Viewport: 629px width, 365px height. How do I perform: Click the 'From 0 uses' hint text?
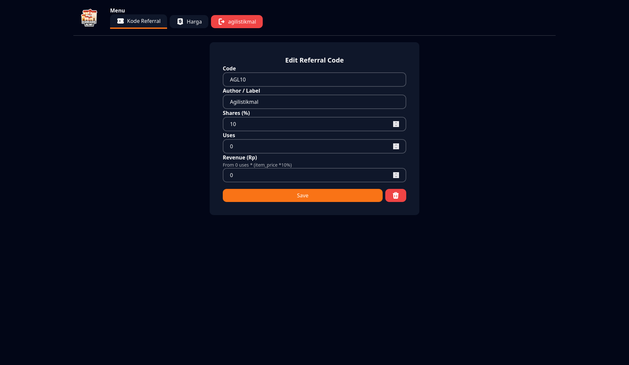point(257,165)
